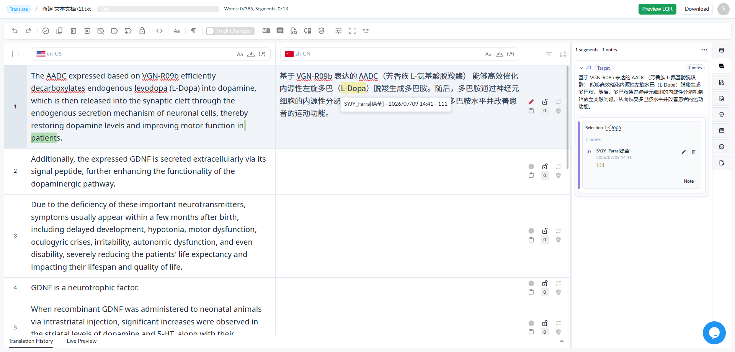Enter fullscreen mode
This screenshot has width=735, height=352.
tap(352, 31)
